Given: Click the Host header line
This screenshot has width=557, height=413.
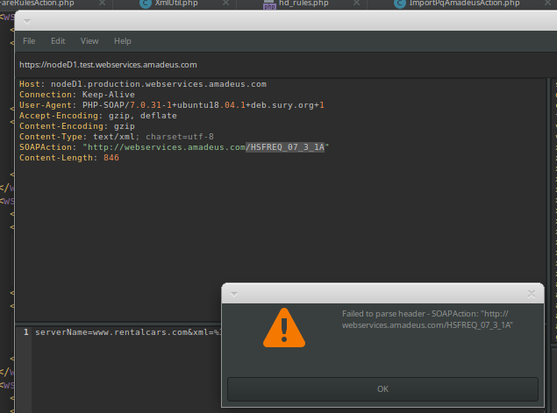Looking at the screenshot, I should pyautogui.click(x=143, y=84).
